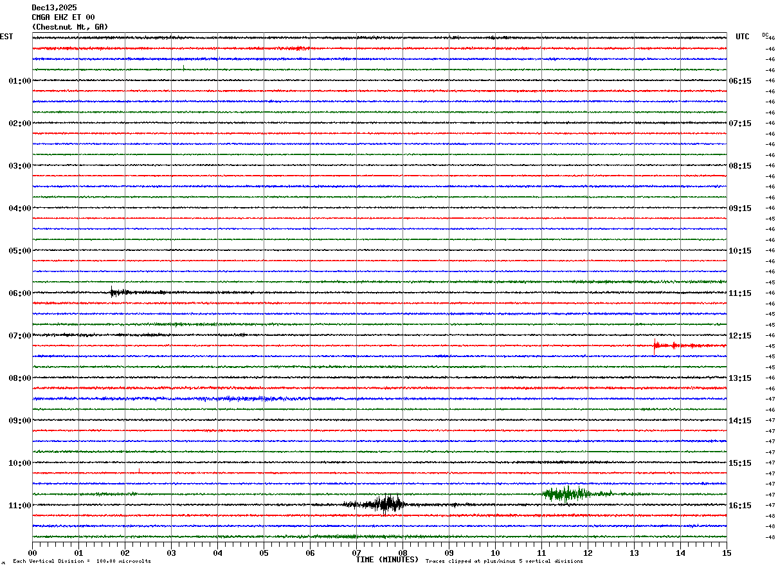Click the 07:15 UTC time label
778x570 pixels.
pos(740,124)
